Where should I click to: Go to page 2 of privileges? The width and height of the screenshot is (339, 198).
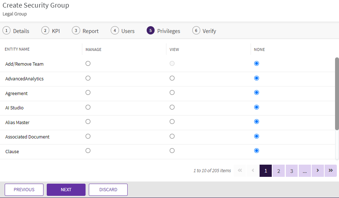point(279,171)
